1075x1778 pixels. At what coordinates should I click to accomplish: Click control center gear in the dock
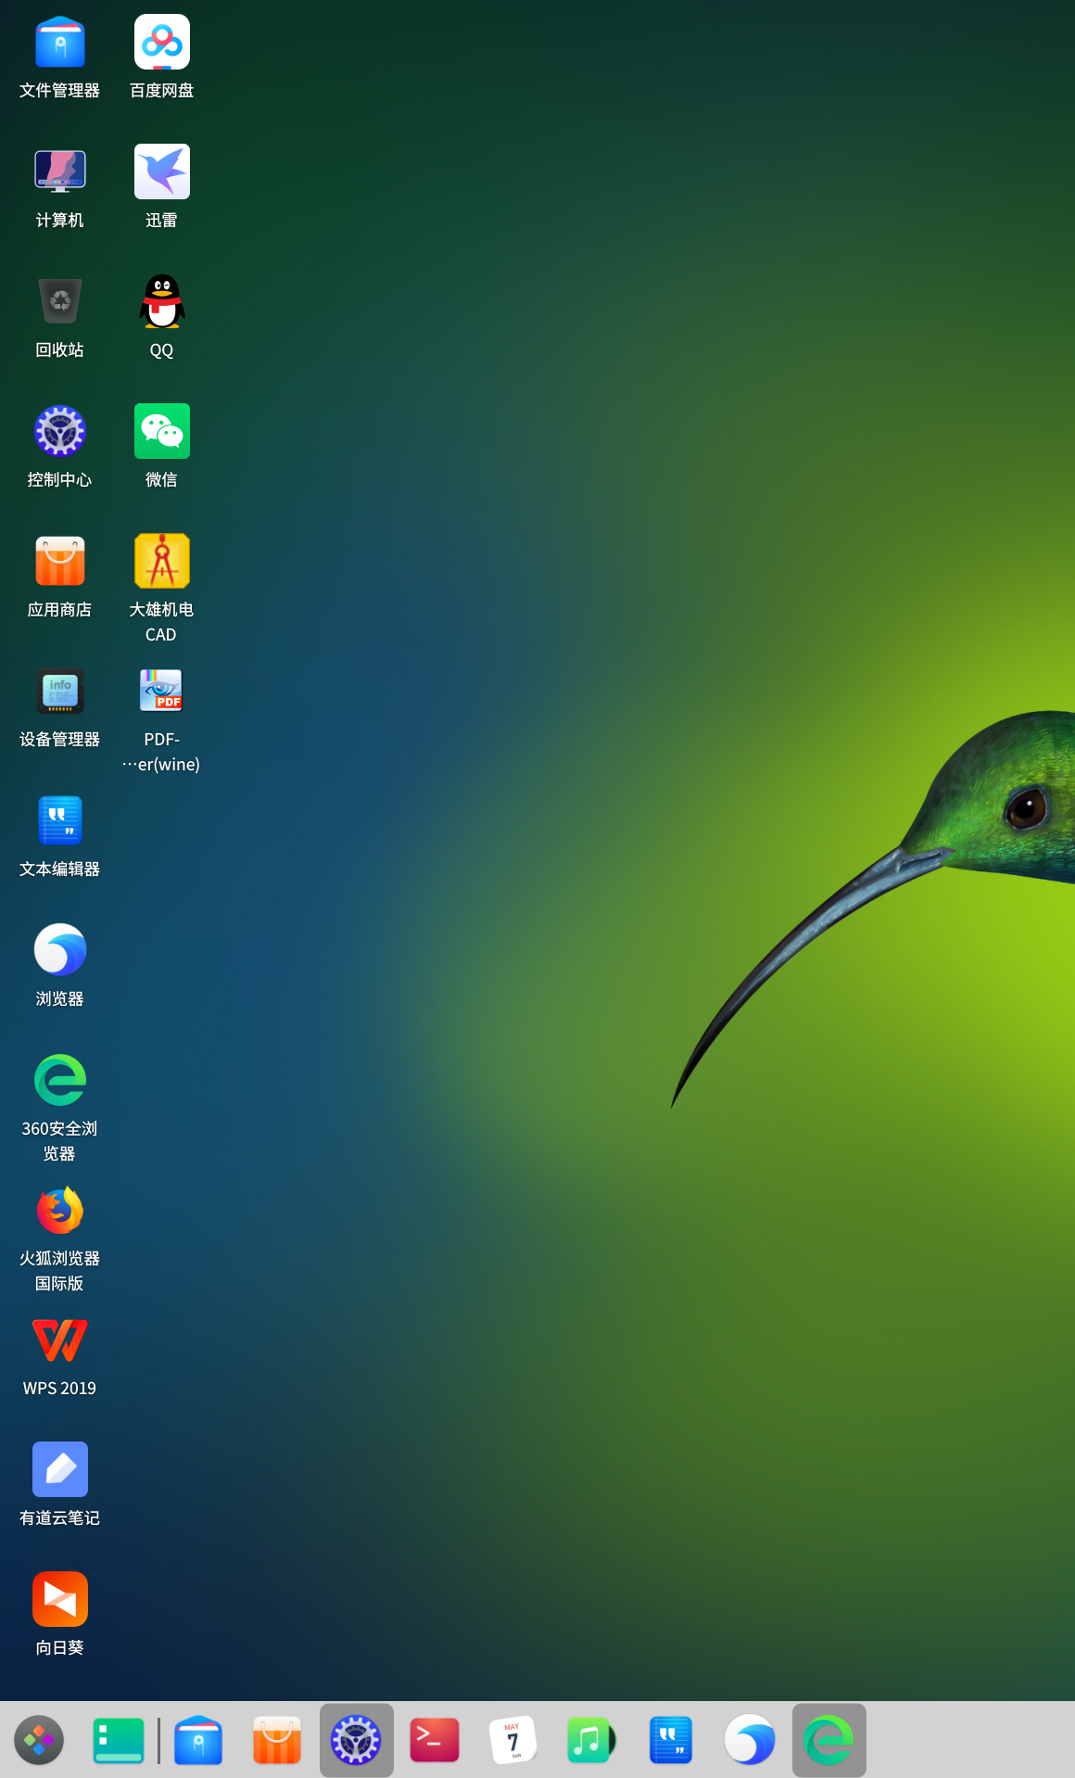(x=357, y=1740)
